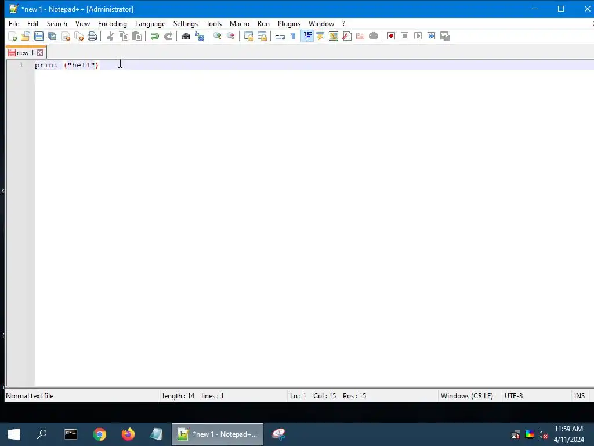
Task: Click the monitoring (tail) toolbar icon
Action: (374, 36)
